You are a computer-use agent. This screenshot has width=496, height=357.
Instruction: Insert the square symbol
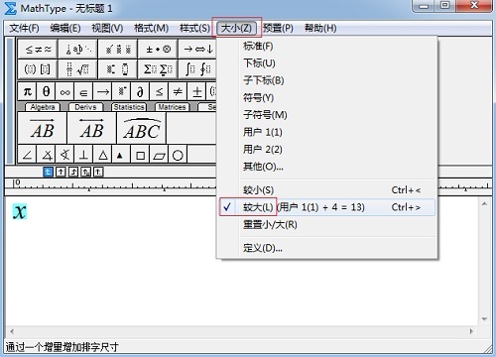point(140,155)
